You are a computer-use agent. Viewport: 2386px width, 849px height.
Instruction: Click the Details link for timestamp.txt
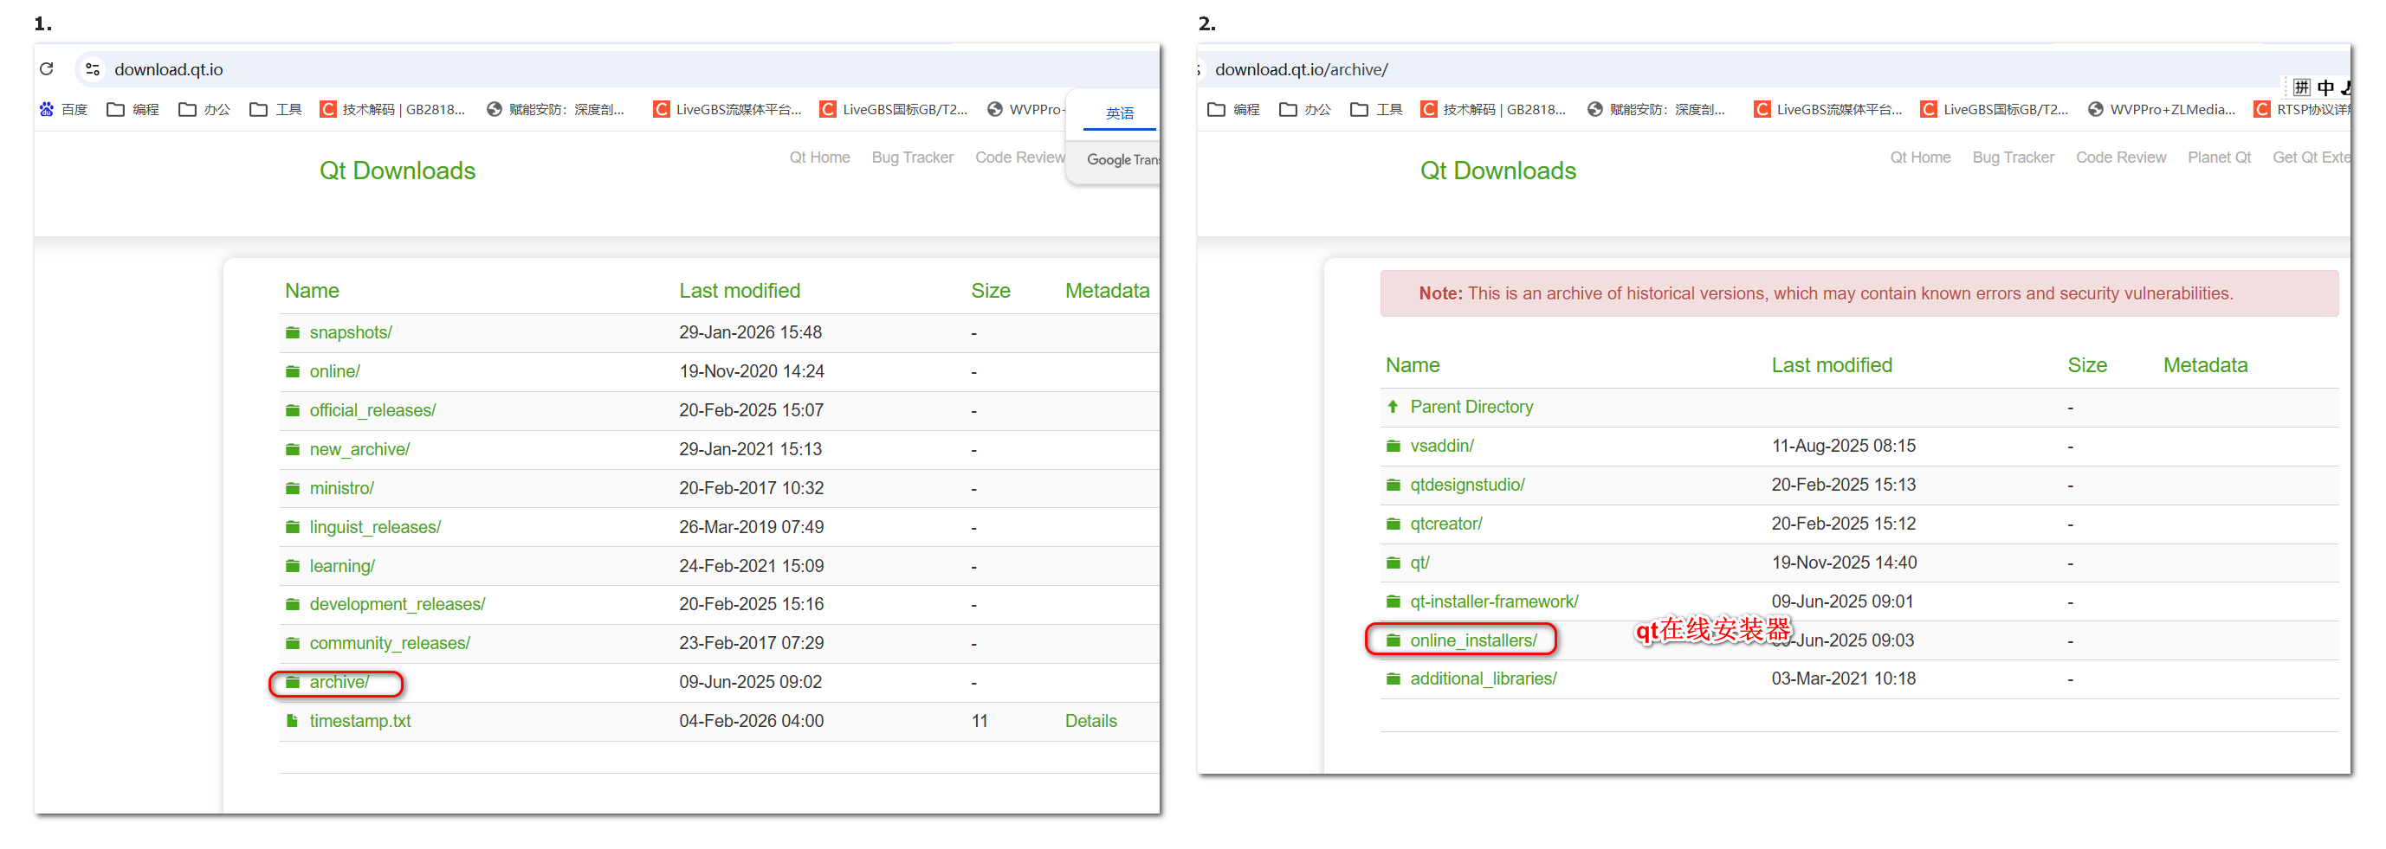1090,720
